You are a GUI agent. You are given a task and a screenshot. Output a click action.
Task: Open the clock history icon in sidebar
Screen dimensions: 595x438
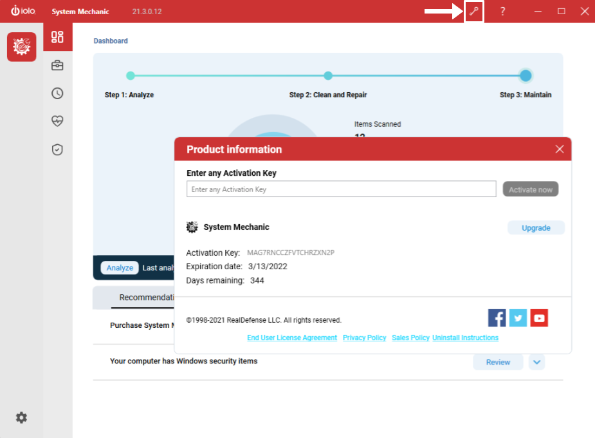(x=57, y=93)
